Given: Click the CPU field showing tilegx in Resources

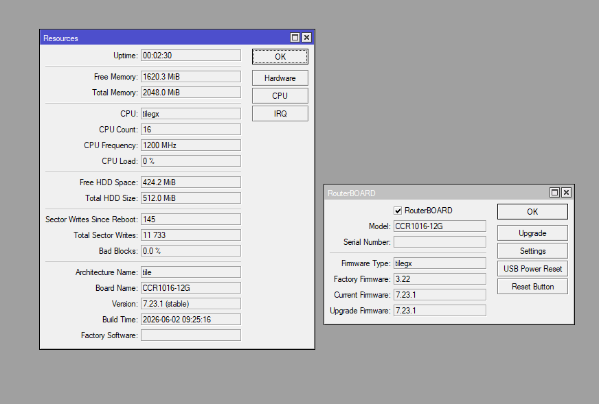Looking at the screenshot, I should tap(191, 114).
